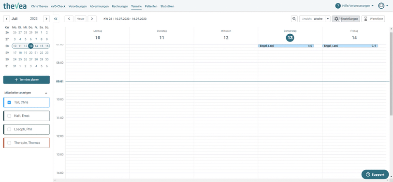Open the magnifier search icon

pos(294,19)
